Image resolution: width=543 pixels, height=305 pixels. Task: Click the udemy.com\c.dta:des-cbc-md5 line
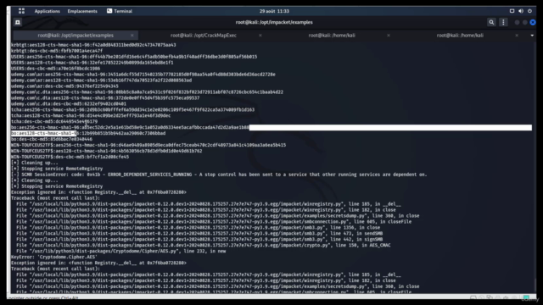click(x=69, y=103)
